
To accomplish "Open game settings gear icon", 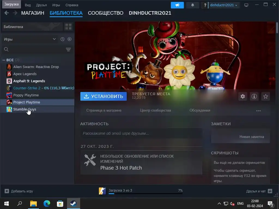I will 243,96.
